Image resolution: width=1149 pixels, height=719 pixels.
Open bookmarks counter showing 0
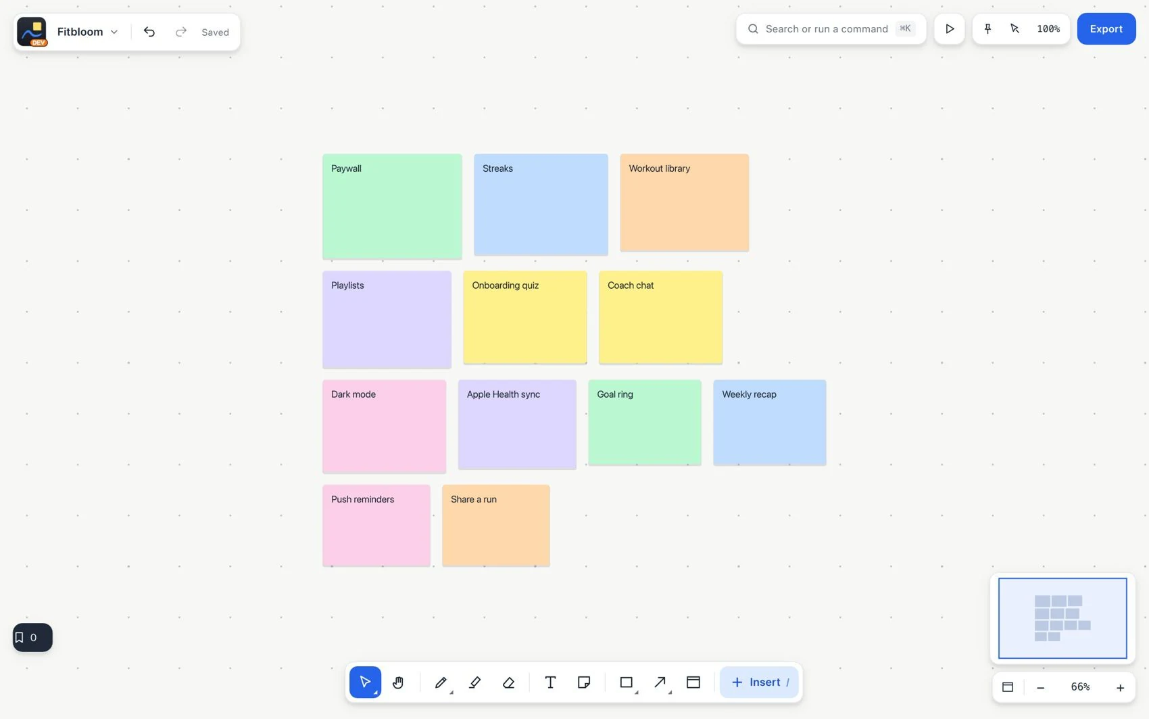32,637
